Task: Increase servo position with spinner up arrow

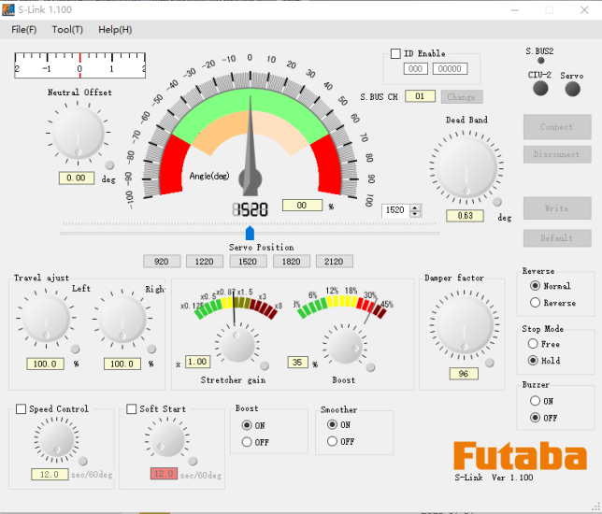Action: pos(416,207)
